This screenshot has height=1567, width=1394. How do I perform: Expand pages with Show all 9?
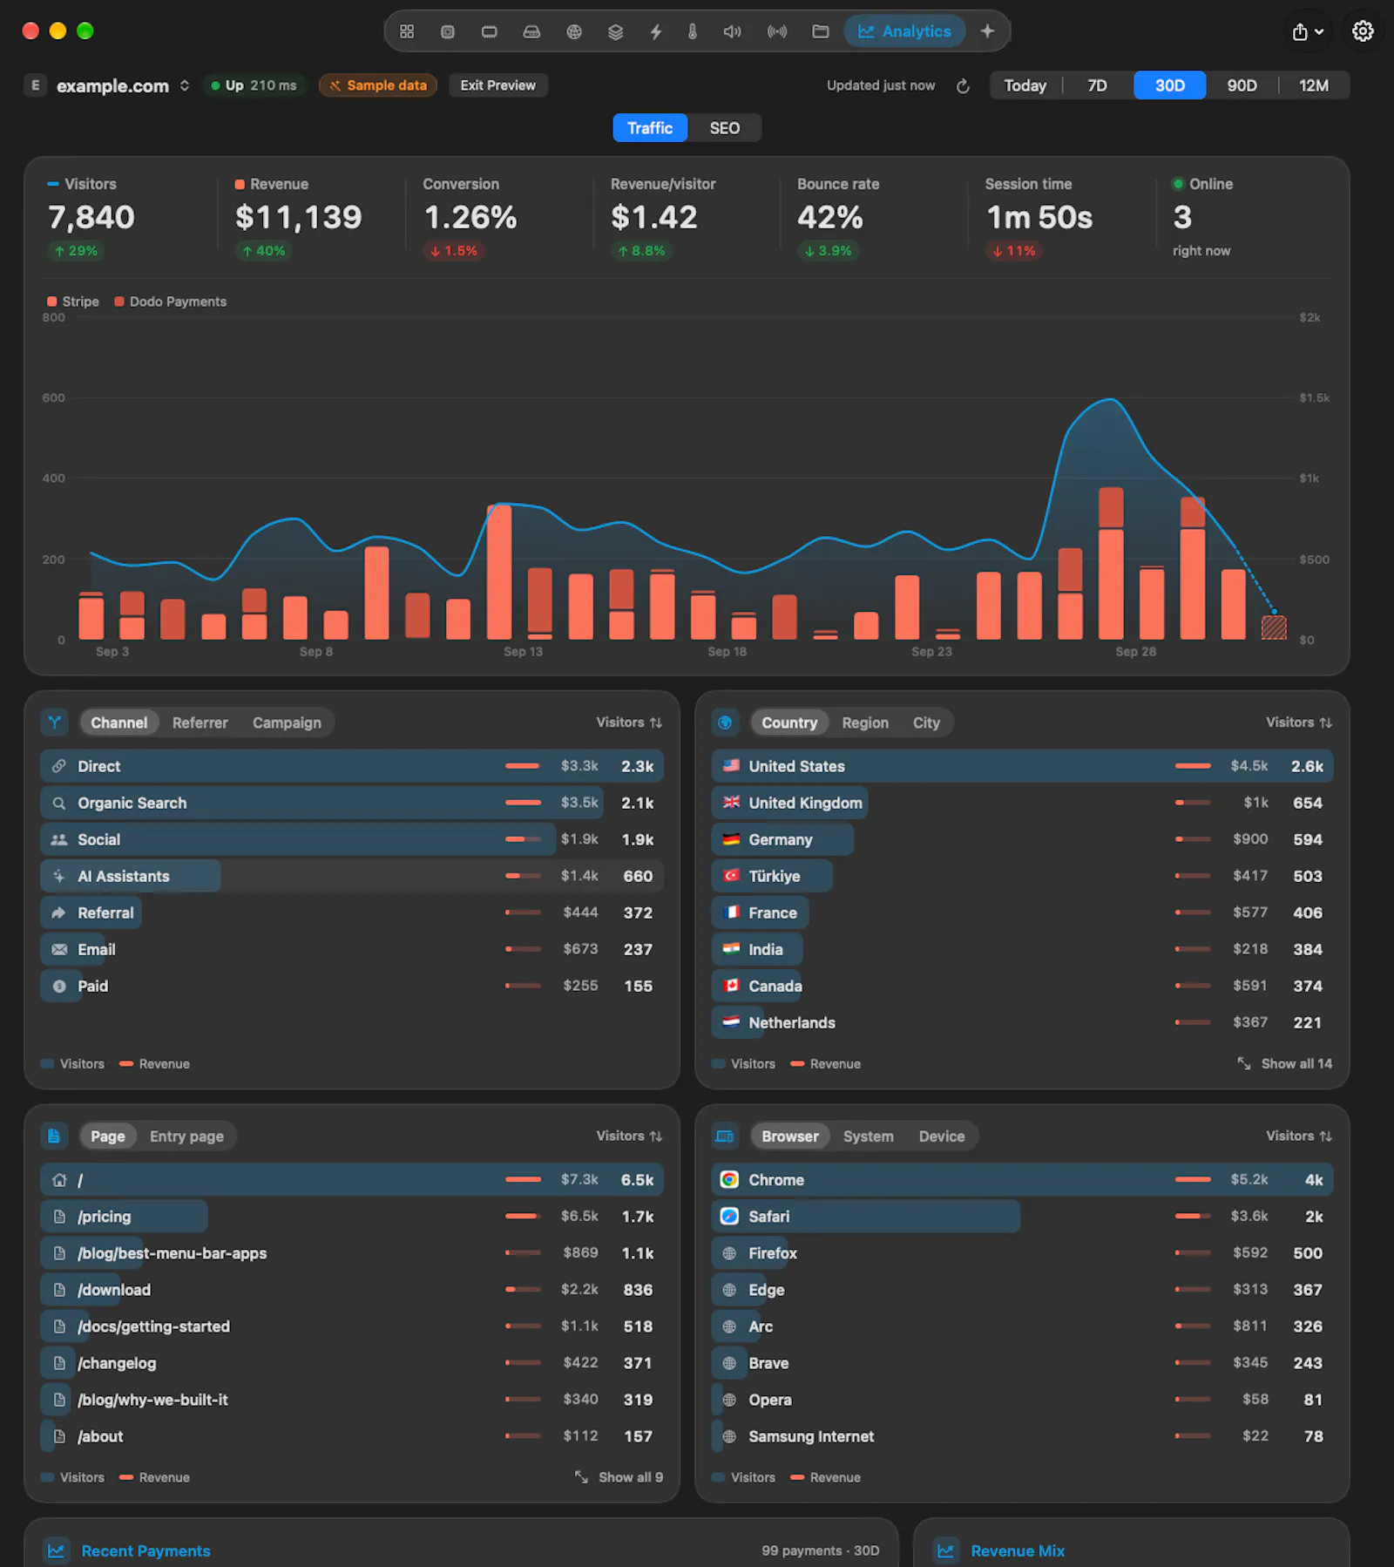pos(619,1477)
